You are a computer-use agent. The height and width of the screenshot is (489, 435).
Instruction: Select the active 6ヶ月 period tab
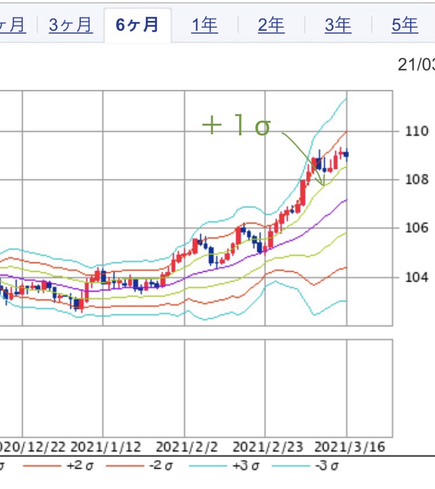[138, 25]
